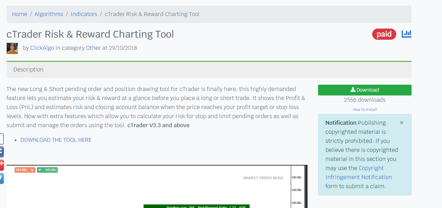Dismiss the Notification box with the X
The width and height of the screenshot is (442, 208).
pyautogui.click(x=402, y=123)
